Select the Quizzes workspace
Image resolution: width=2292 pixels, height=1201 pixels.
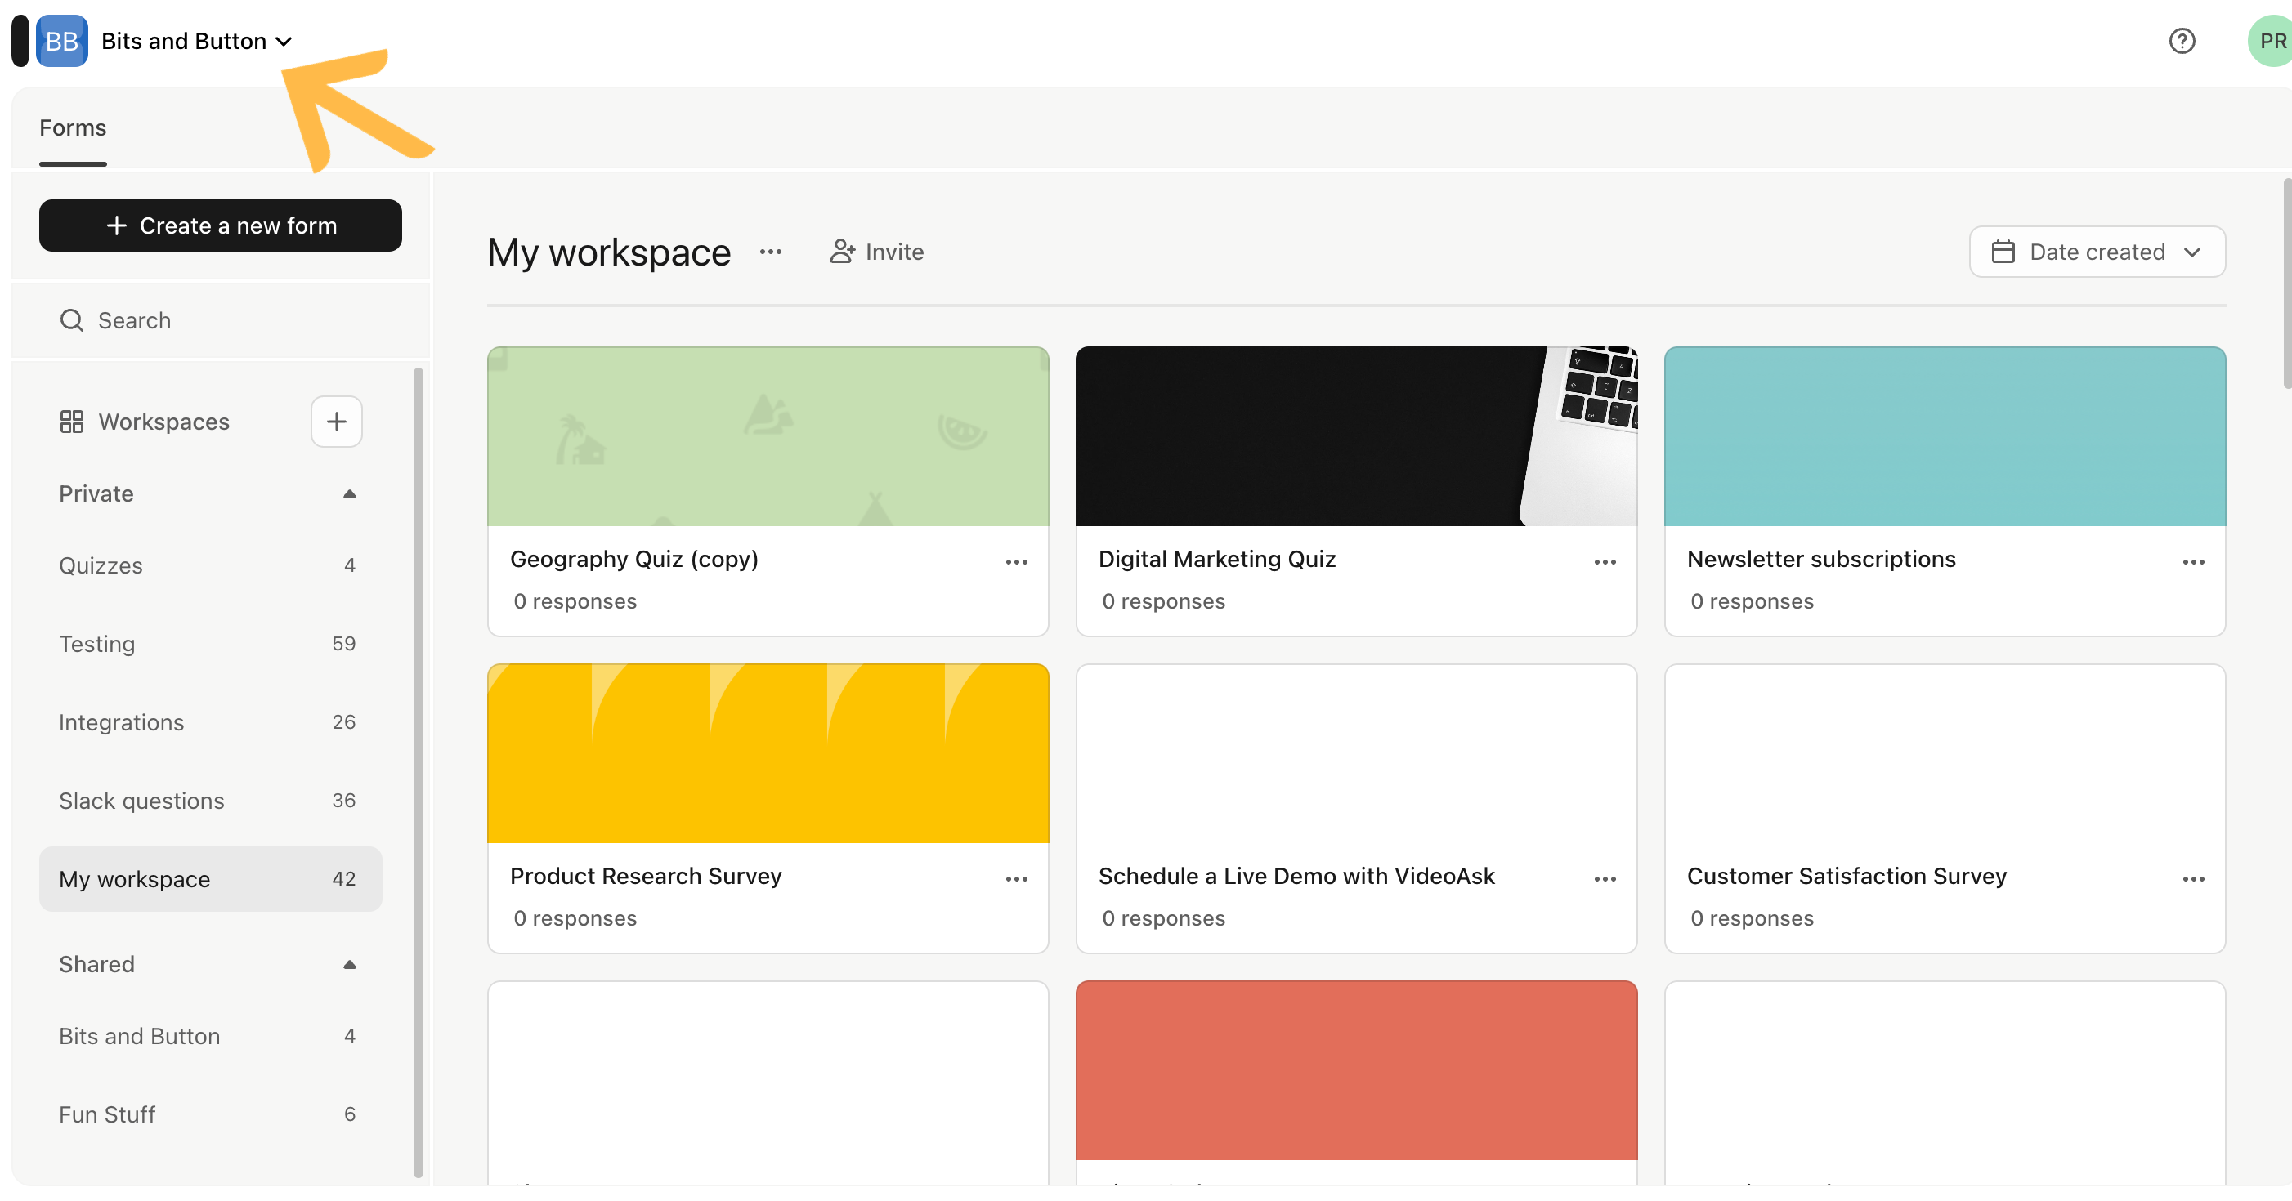[x=211, y=566]
